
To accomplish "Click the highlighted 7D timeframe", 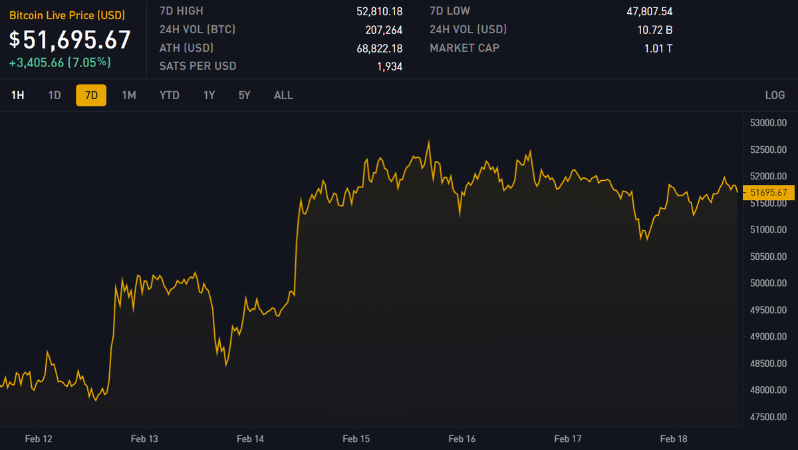I will tap(90, 95).
